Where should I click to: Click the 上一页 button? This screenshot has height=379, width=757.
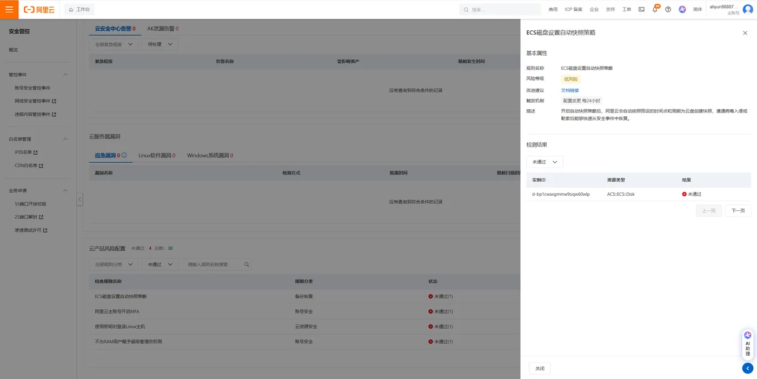click(709, 211)
